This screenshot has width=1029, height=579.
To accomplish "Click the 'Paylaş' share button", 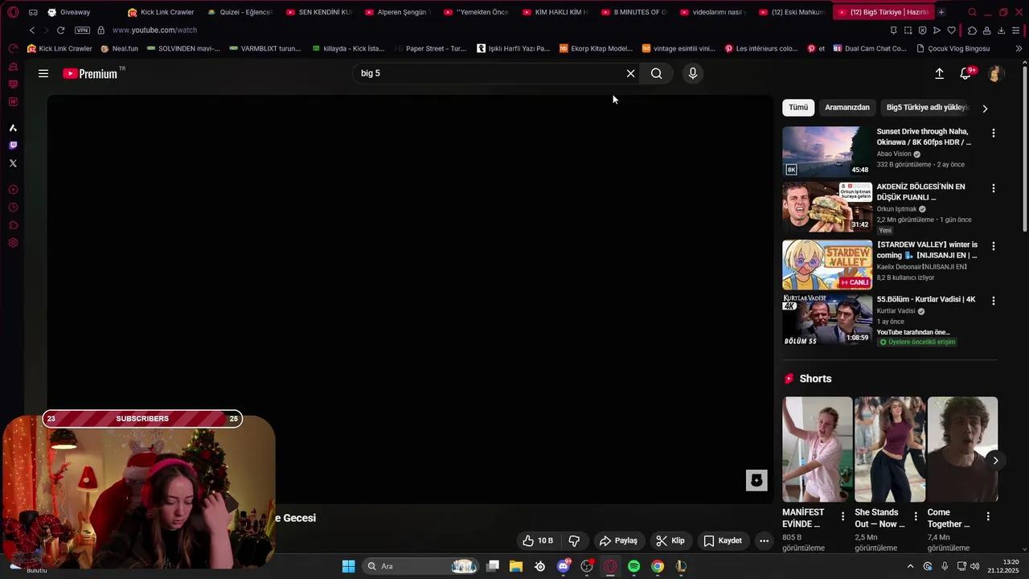I will pyautogui.click(x=618, y=540).
